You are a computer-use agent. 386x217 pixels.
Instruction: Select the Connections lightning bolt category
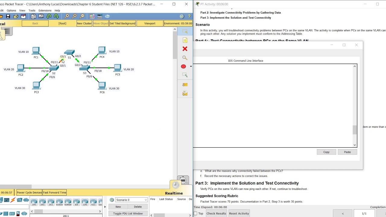click(13, 200)
